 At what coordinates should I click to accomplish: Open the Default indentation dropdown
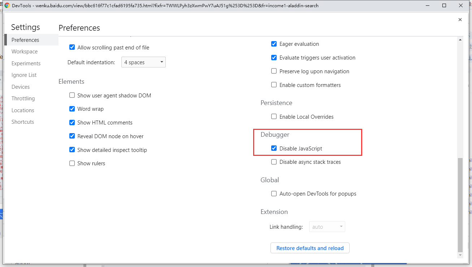[x=143, y=62]
